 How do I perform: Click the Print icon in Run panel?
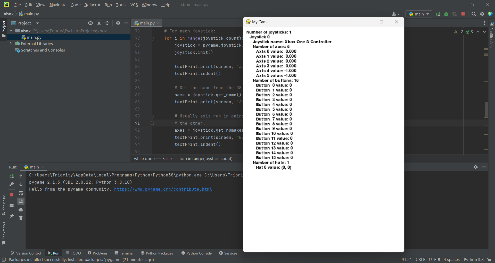point(21,210)
